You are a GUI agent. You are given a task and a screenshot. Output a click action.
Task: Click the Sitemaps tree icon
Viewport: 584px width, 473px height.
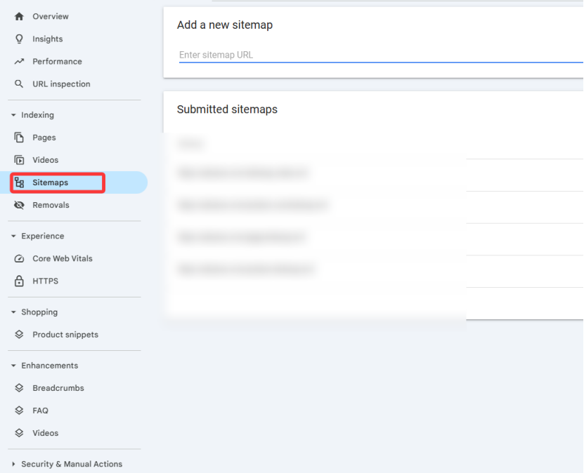(20, 182)
